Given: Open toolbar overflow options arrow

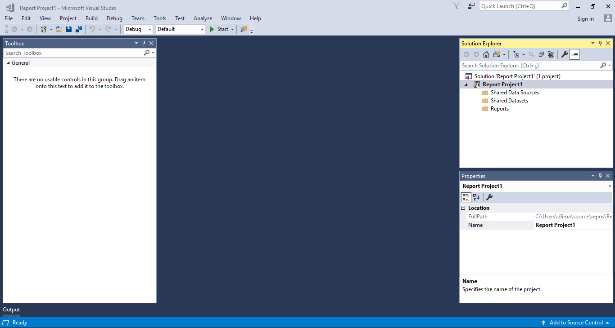Looking at the screenshot, I should [x=252, y=31].
